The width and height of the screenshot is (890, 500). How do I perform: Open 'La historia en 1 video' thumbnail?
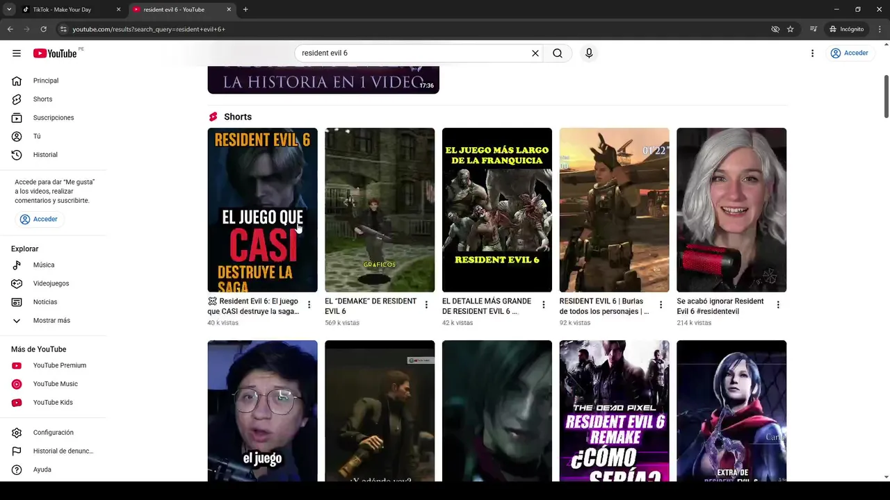[x=323, y=80]
